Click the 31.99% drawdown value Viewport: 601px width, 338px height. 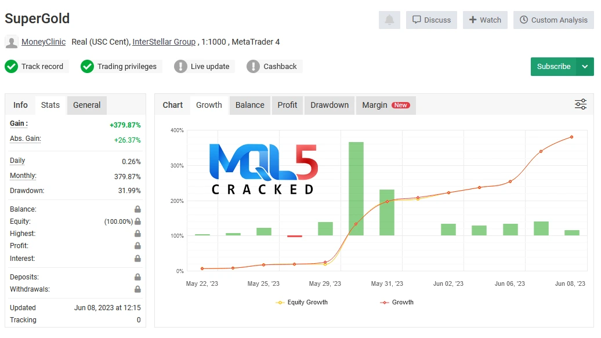[129, 191]
